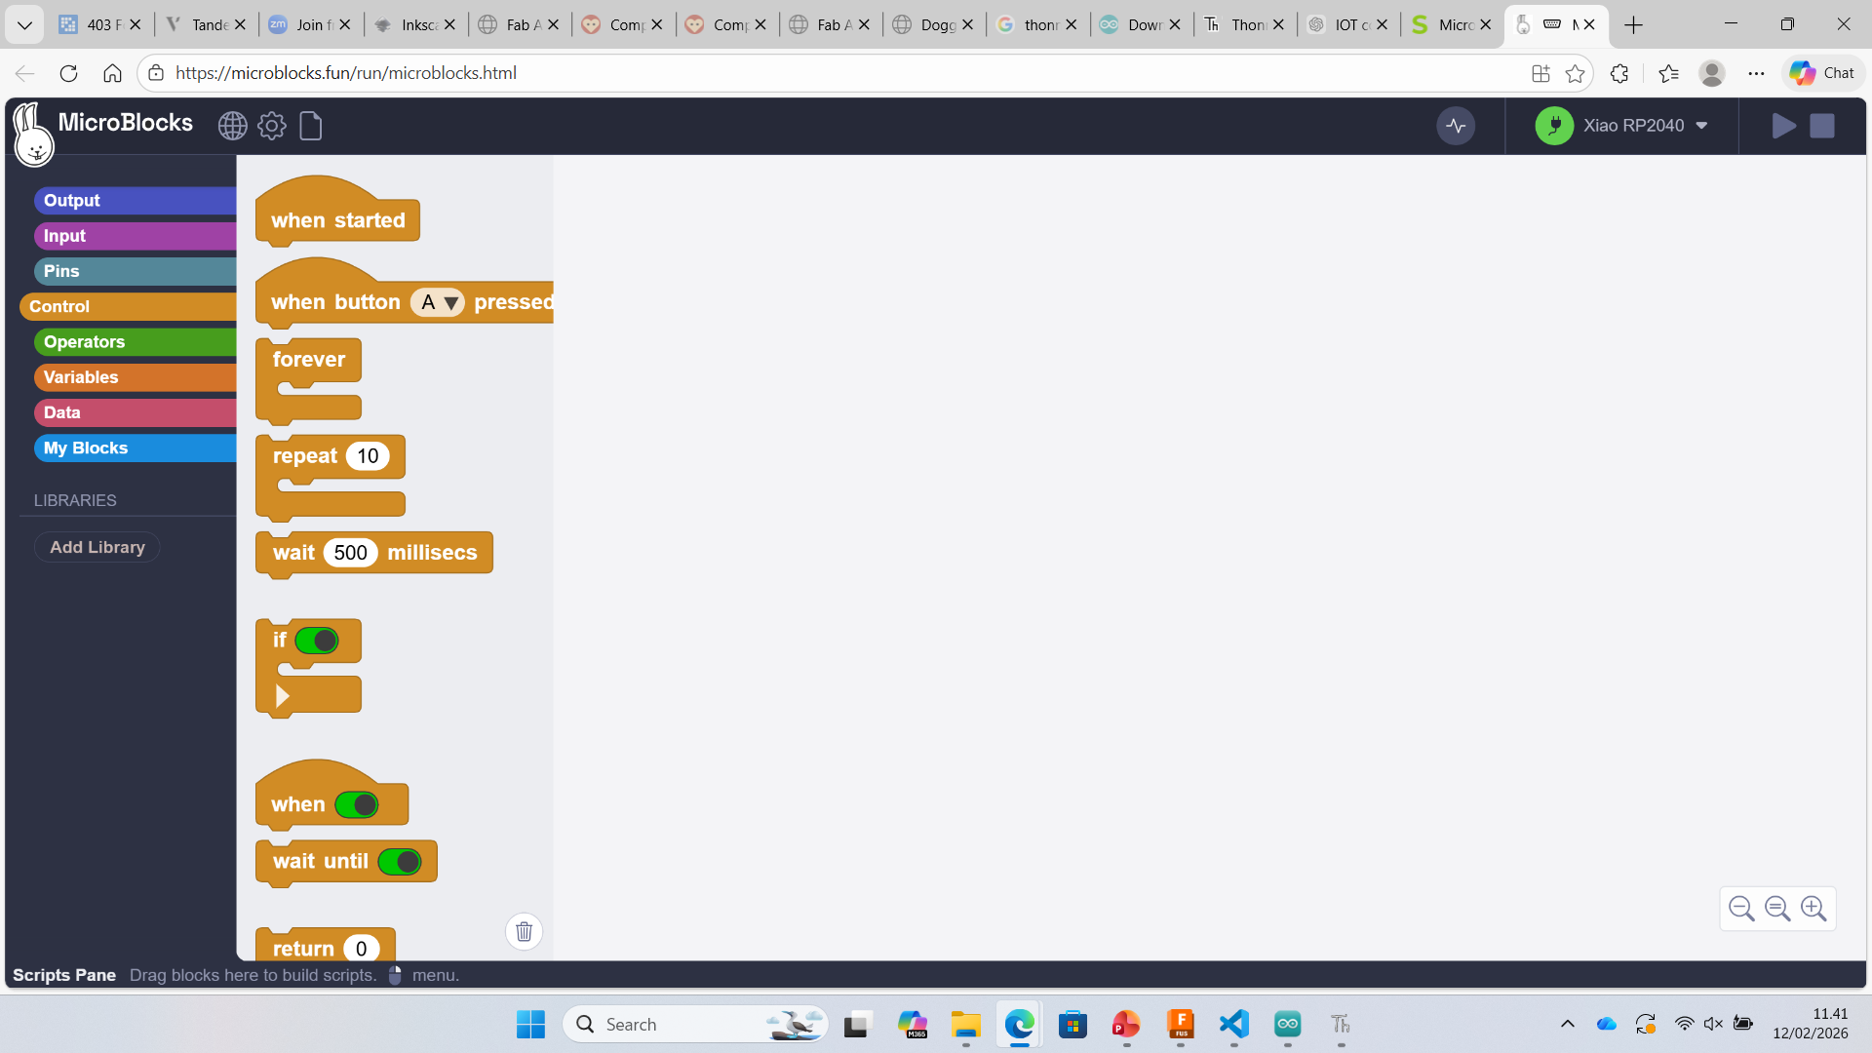The image size is (1872, 1053).
Task: Toggle the boolean in wait until block
Action: pyautogui.click(x=400, y=862)
